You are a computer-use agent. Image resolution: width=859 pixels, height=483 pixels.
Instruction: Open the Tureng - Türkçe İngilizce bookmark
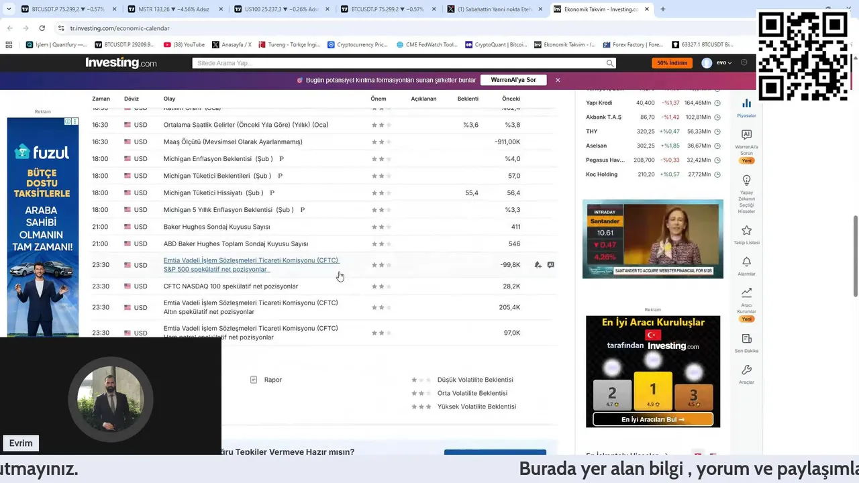(289, 45)
